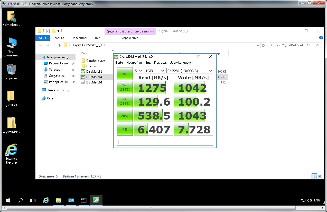The height and width of the screenshot is (212, 327).
Task: Select the CrystalDisk plain folder desktop icon
Action: tap(11, 99)
